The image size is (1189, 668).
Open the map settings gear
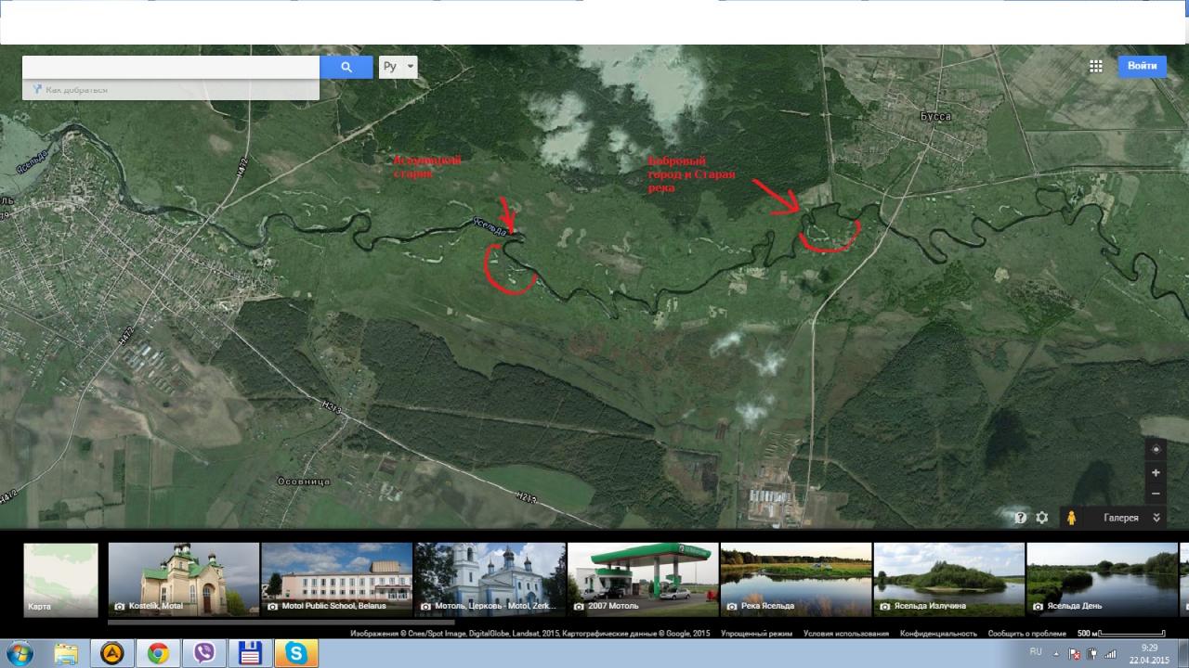point(1042,518)
